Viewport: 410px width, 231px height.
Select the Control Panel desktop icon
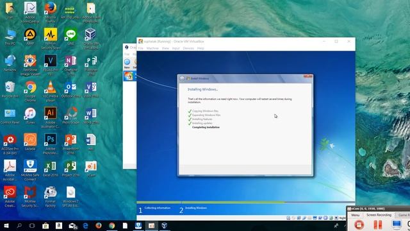[x=10, y=116]
